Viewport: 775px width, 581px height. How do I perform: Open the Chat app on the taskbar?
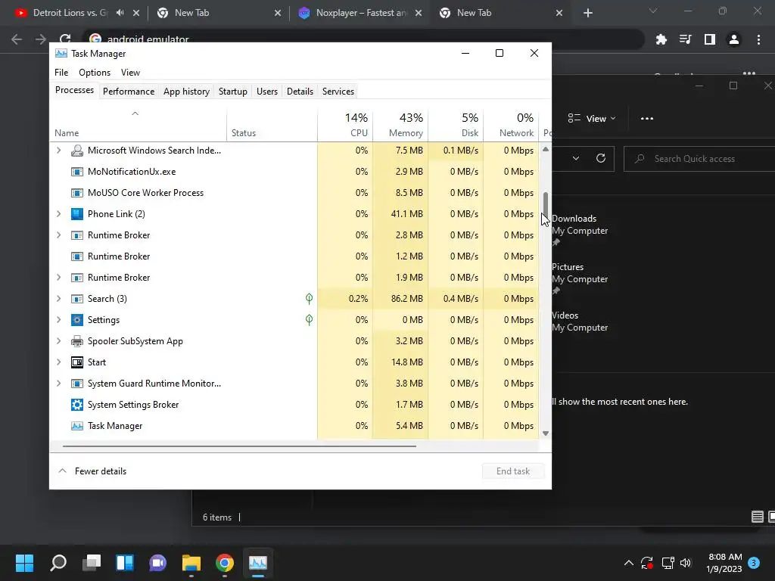tap(158, 563)
